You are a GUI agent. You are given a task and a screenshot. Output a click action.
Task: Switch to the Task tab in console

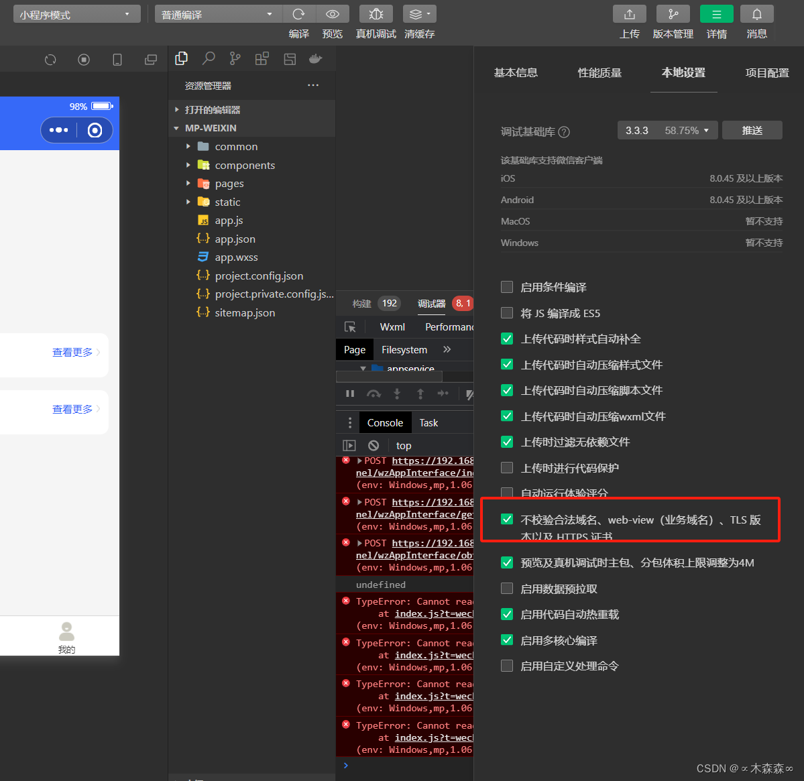(428, 422)
